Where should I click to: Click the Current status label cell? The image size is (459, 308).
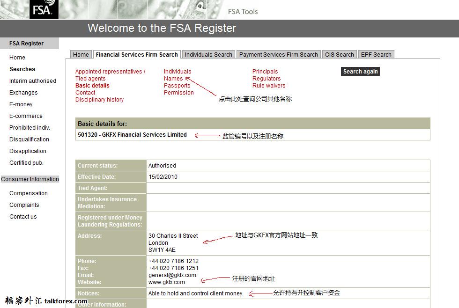point(111,166)
